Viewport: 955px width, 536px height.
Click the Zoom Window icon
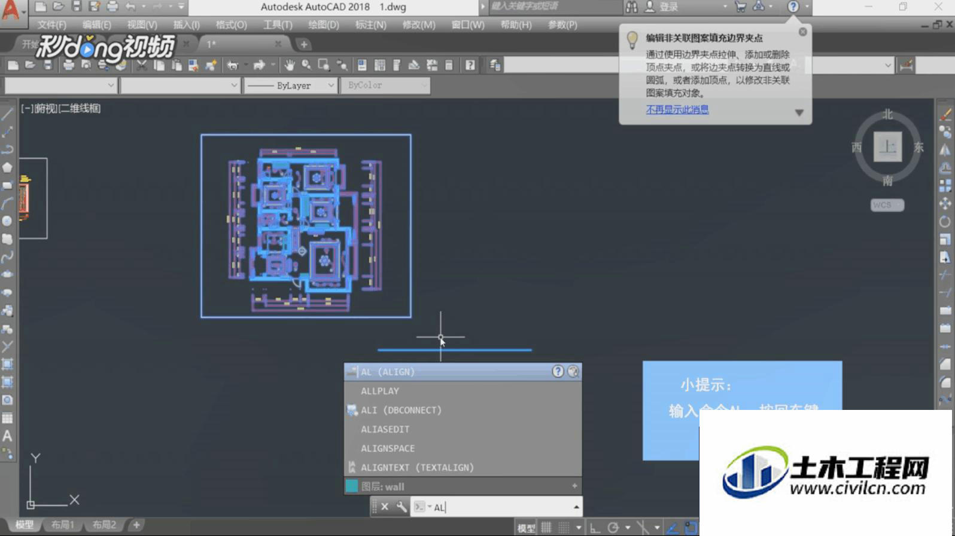point(324,65)
